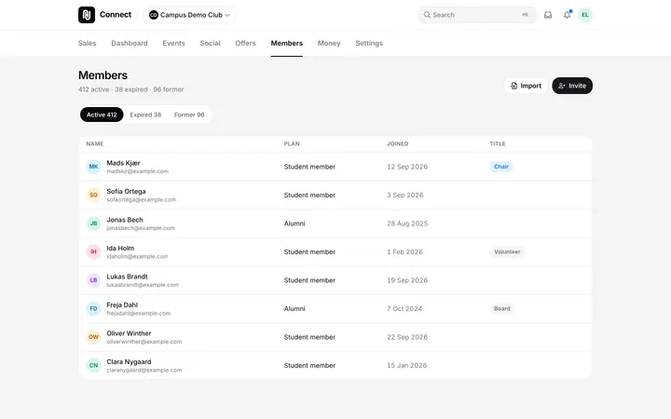Click the Connect app logo icon
This screenshot has height=419, width=671.
[87, 15]
